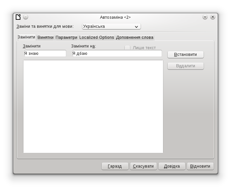Reset settings with the Відновити button
This screenshot has height=187, width=231.
(200, 166)
